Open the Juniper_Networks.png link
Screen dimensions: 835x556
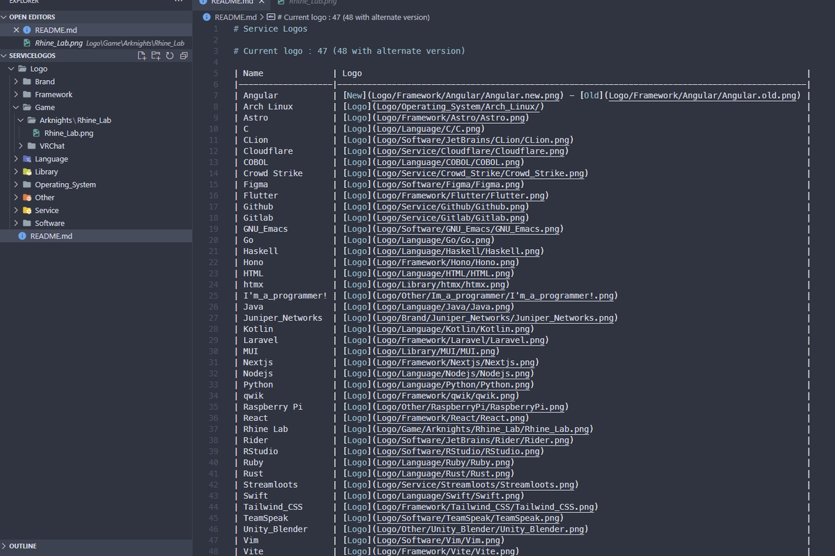click(495, 318)
